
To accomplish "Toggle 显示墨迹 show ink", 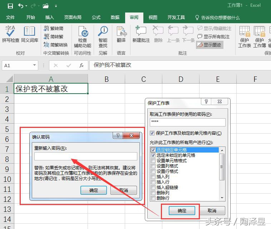I will pyautogui.click(x=210, y=45).
